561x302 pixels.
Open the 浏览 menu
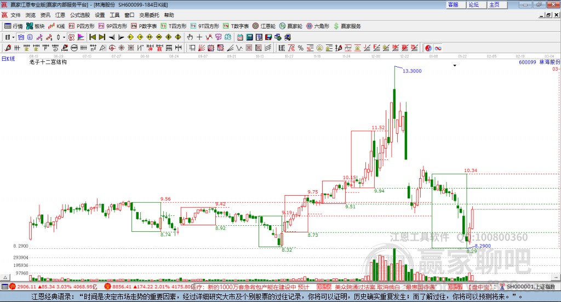(31, 15)
